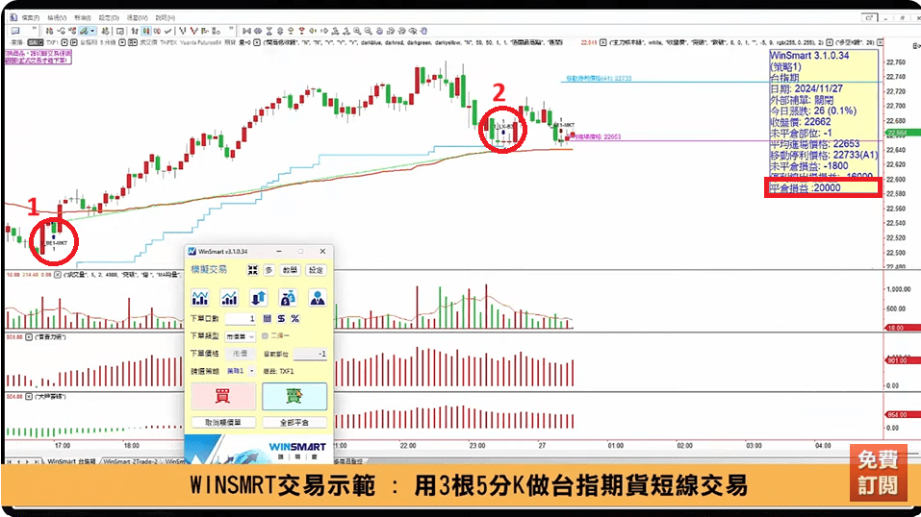Click the collapse-arrows icon beside 模擬交易
921x517 pixels.
click(x=252, y=270)
